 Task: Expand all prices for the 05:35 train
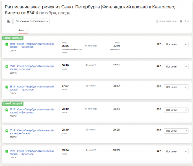pyautogui.click(x=176, y=44)
